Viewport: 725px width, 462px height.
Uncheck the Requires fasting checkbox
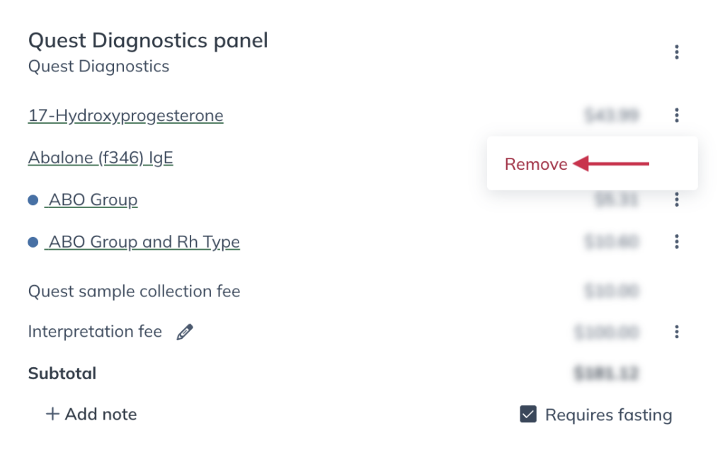(528, 414)
